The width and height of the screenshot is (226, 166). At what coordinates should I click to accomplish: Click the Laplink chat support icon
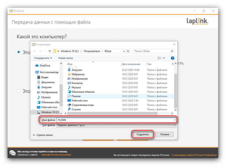(x=12, y=153)
